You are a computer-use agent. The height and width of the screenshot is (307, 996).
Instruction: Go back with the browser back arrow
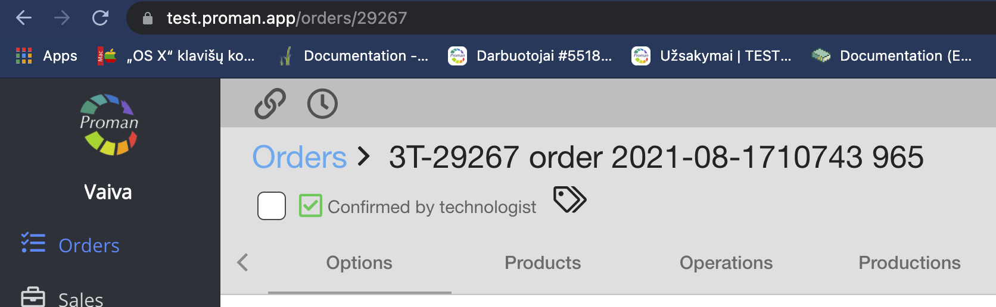pyautogui.click(x=24, y=18)
